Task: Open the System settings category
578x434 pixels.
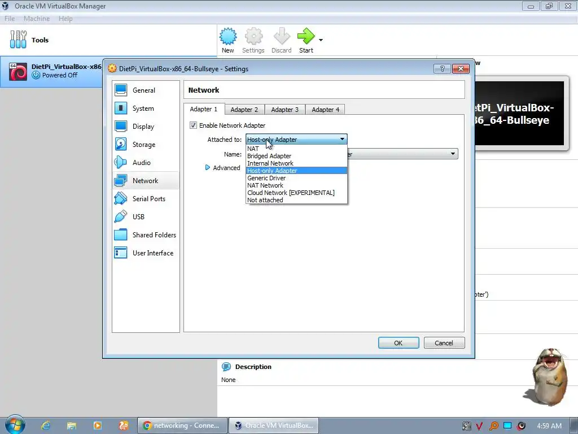Action: (x=146, y=108)
